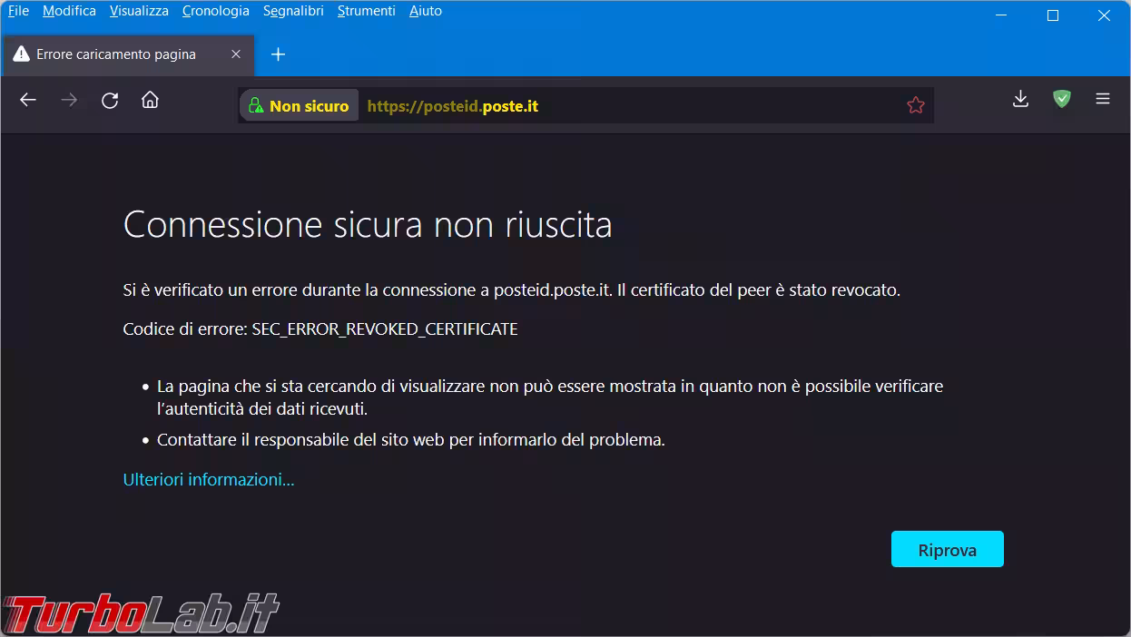The height and width of the screenshot is (637, 1131).
Task: Open the Visualizza menu
Action: coord(139,11)
